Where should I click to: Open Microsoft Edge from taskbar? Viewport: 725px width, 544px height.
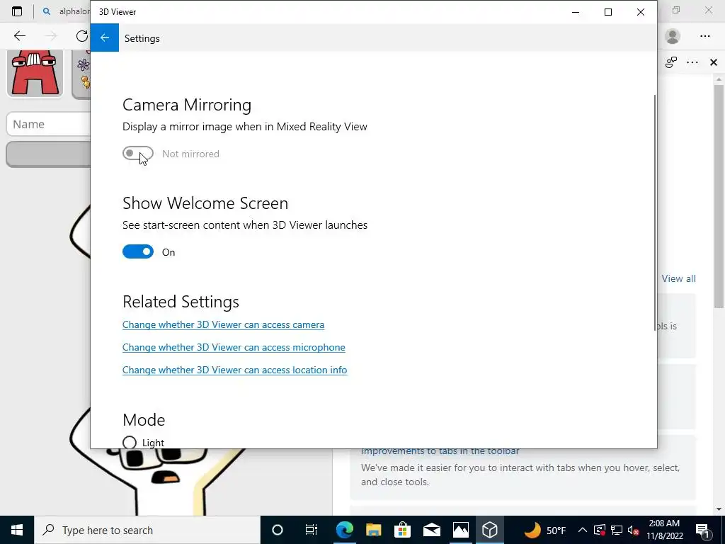(x=345, y=530)
